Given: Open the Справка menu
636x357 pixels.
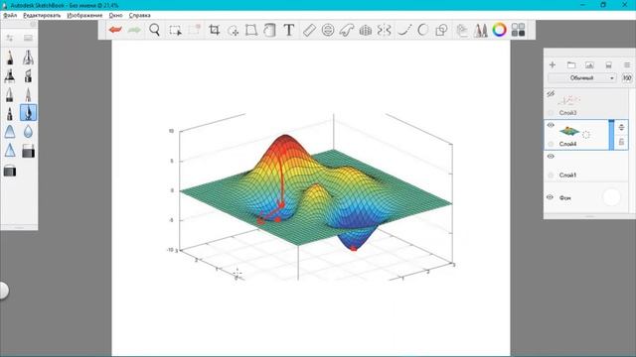Looking at the screenshot, I should pyautogui.click(x=139, y=15).
